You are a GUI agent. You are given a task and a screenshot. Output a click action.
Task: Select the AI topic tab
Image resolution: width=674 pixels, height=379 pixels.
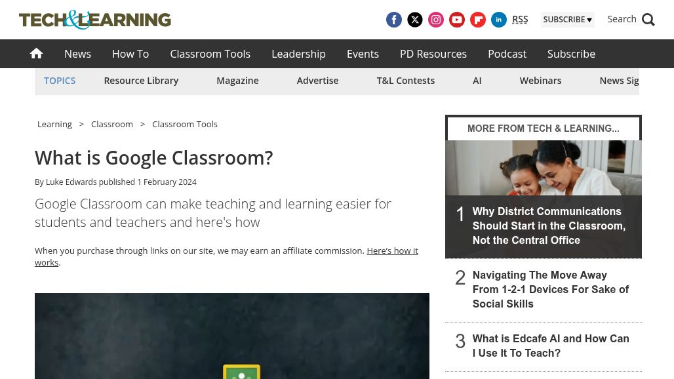[x=477, y=81]
